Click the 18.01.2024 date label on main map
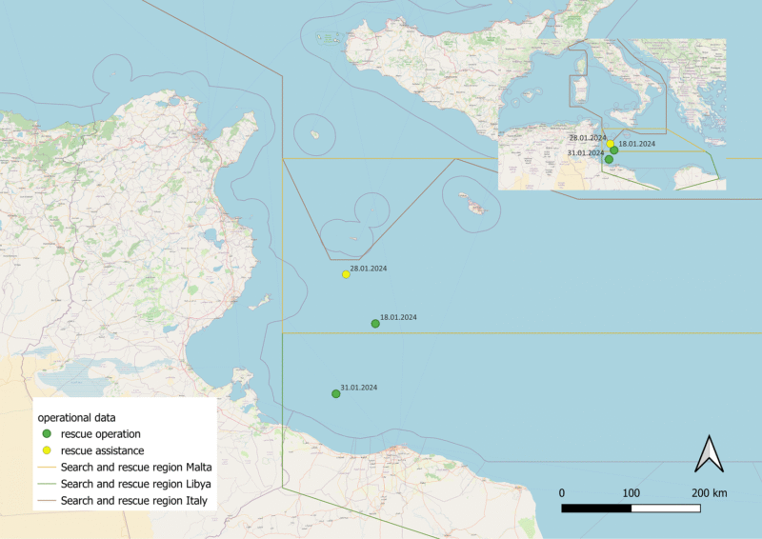 pyautogui.click(x=398, y=317)
